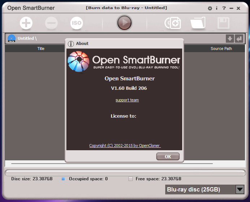Click the disc capacity progress bar
This screenshot has width=250, height=202.
[125, 173]
